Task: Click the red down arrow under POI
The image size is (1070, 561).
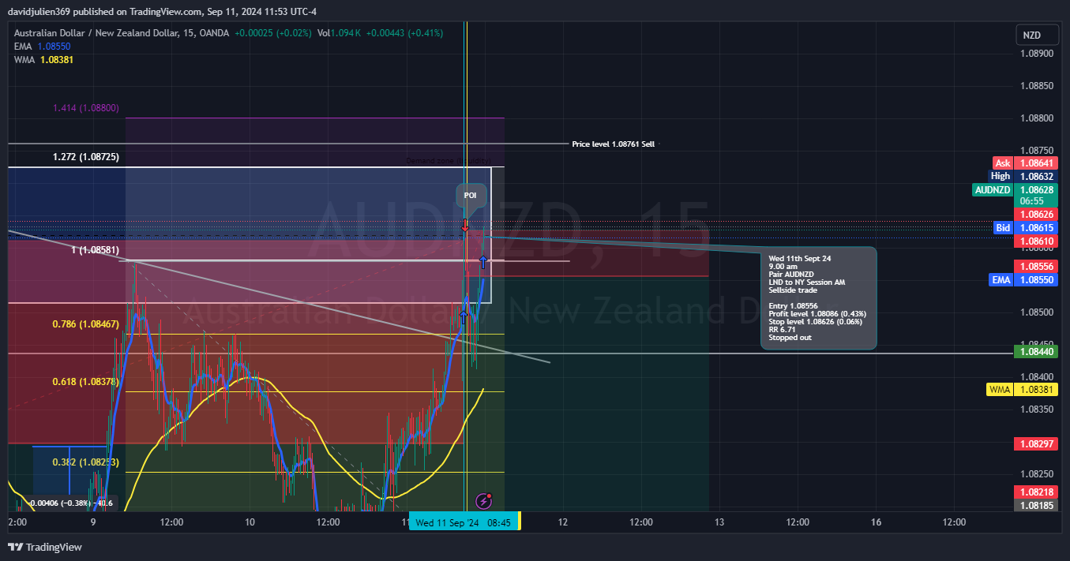Action: click(465, 226)
